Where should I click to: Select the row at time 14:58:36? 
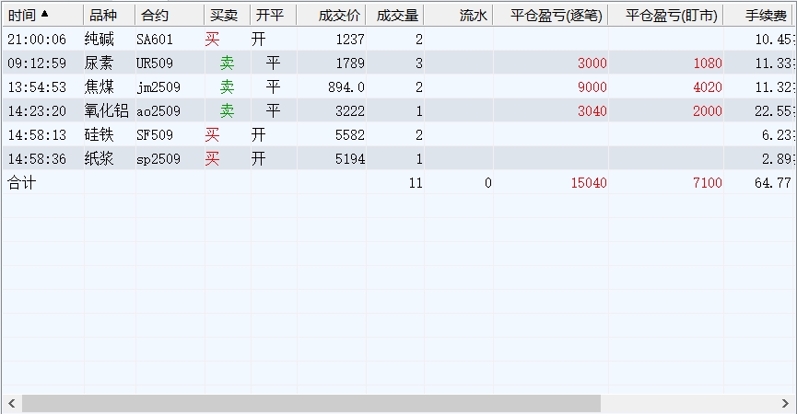pyautogui.click(x=399, y=158)
